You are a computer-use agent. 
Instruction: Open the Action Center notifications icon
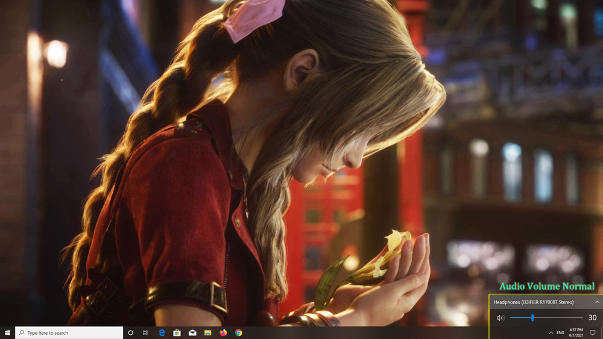coord(593,333)
